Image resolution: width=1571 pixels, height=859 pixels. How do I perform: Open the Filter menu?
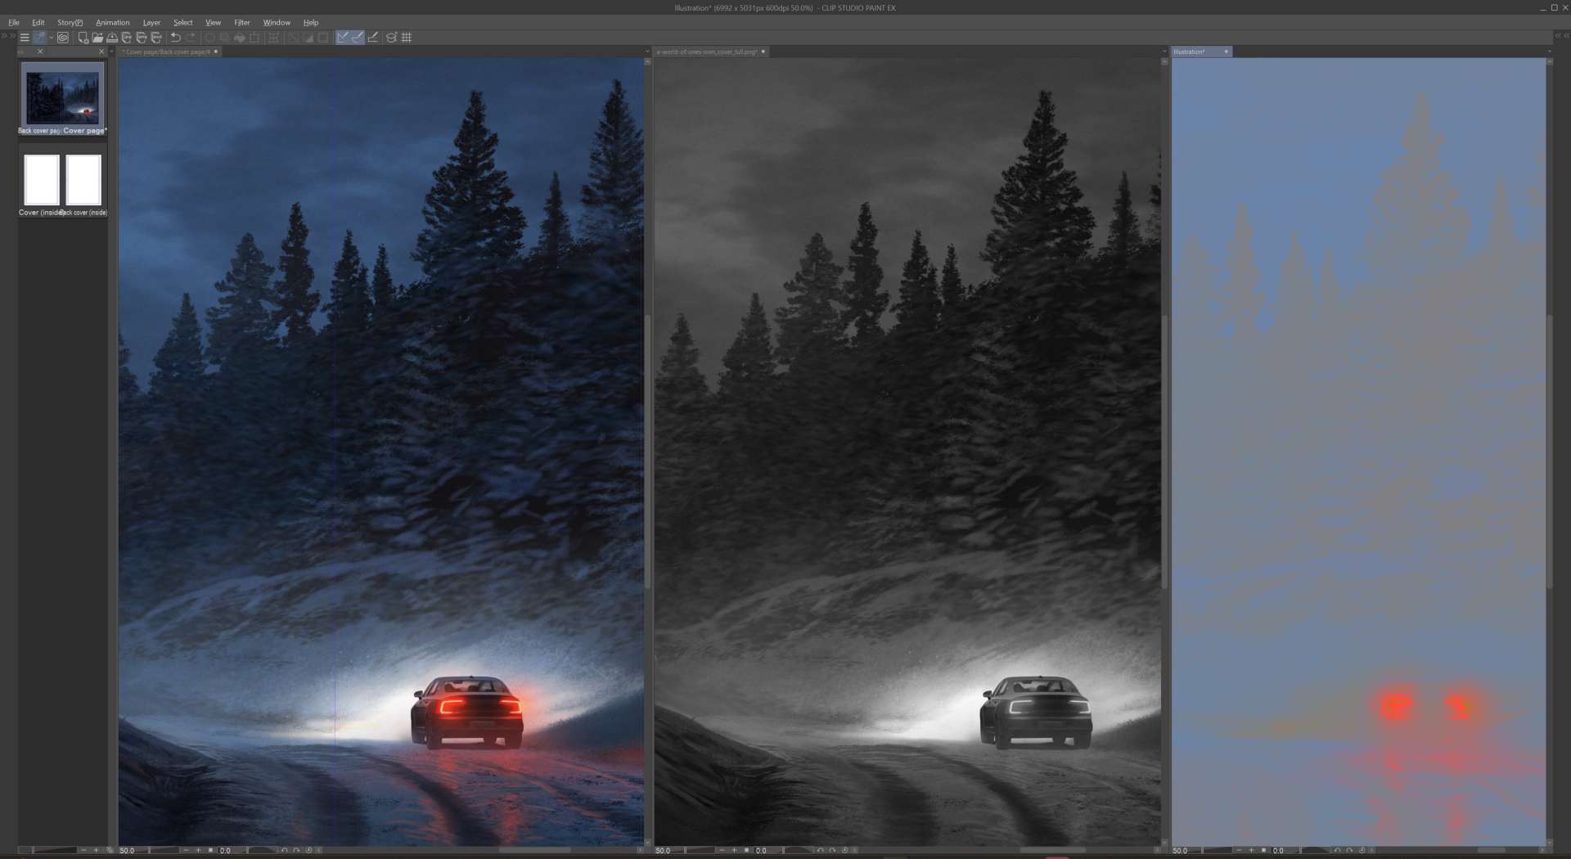click(x=241, y=23)
